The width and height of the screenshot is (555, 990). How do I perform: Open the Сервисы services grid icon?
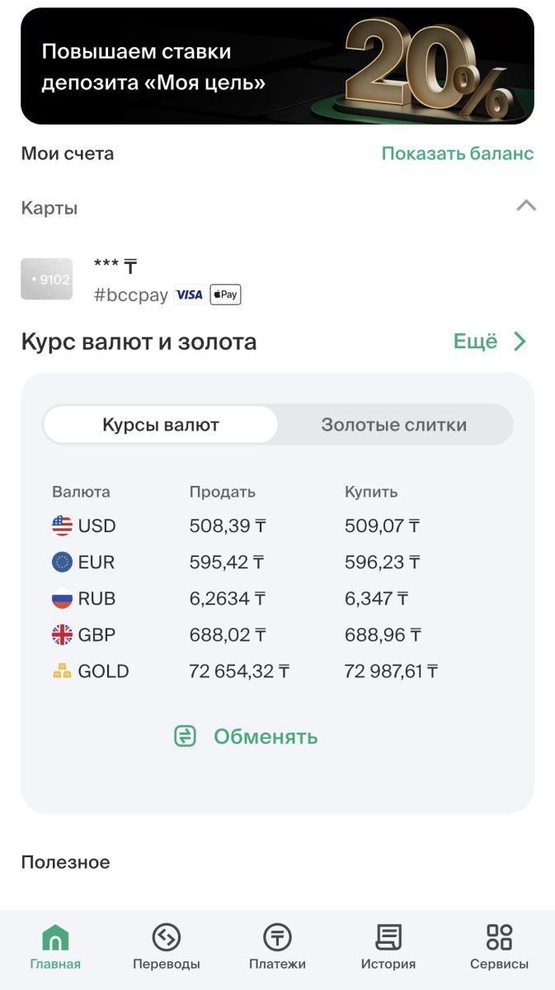[499, 938]
